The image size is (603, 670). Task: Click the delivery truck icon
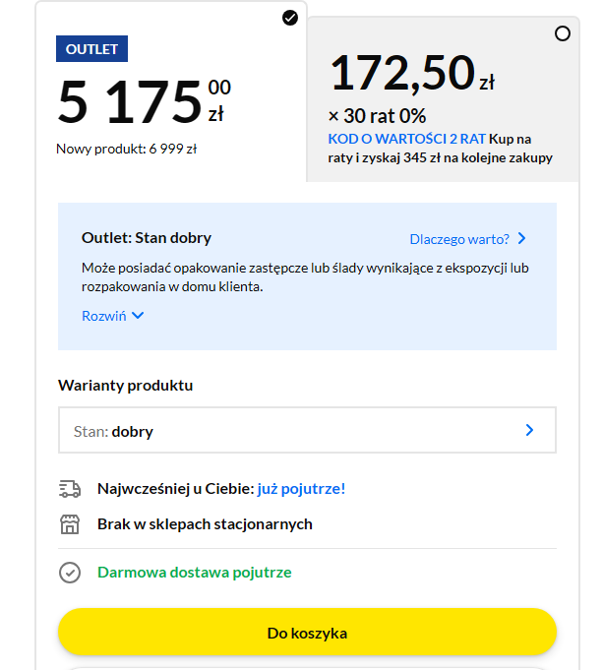point(70,489)
